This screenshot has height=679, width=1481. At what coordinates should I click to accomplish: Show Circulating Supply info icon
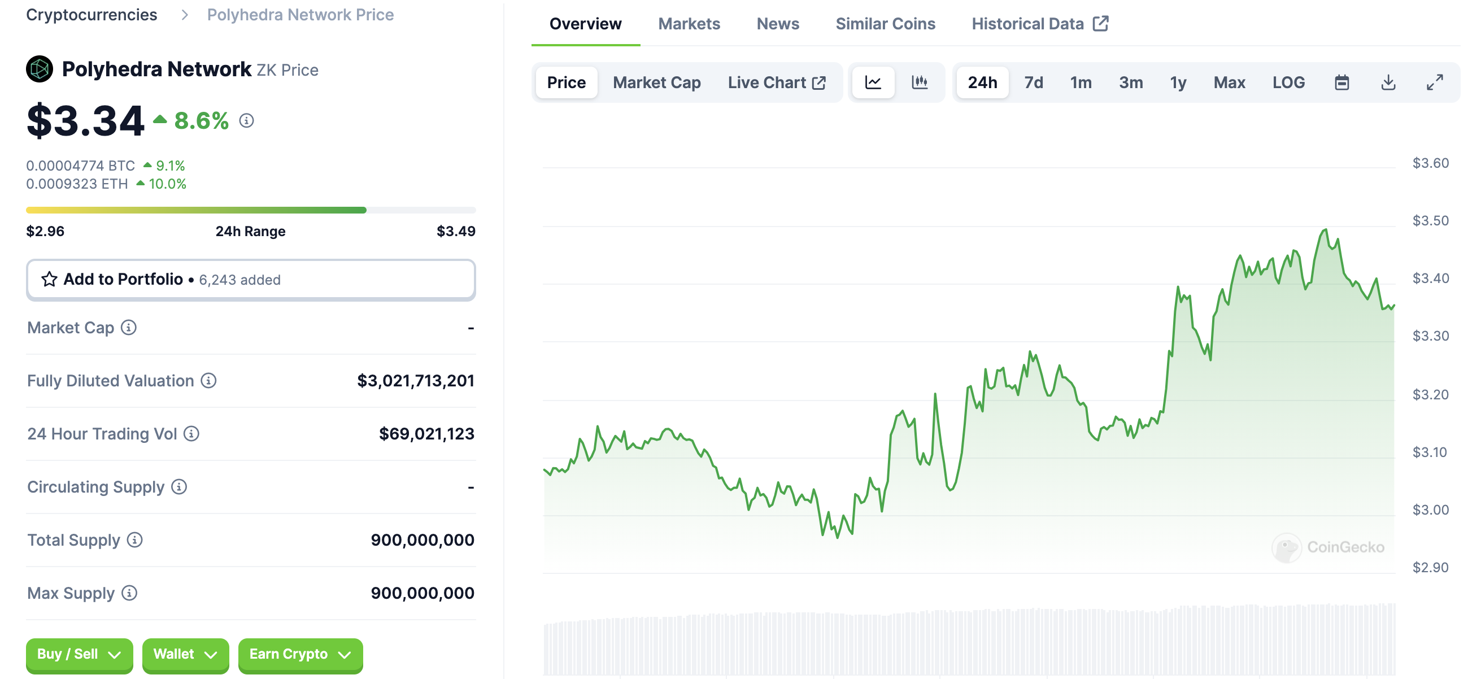click(180, 487)
